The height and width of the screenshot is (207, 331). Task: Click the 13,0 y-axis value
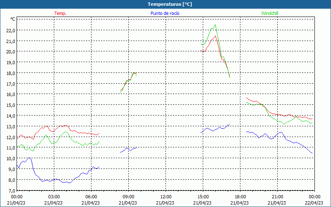click(11, 126)
